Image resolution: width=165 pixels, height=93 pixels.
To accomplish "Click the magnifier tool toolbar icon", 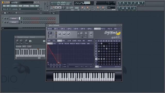I will (x=135, y=3).
